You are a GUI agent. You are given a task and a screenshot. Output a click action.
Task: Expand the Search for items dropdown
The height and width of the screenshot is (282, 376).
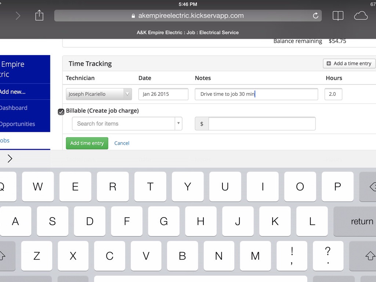(x=178, y=123)
